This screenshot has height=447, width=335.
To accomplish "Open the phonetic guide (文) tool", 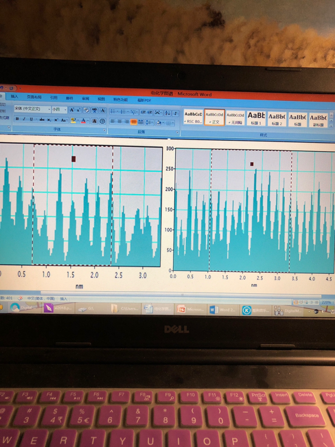I will tap(95, 110).
